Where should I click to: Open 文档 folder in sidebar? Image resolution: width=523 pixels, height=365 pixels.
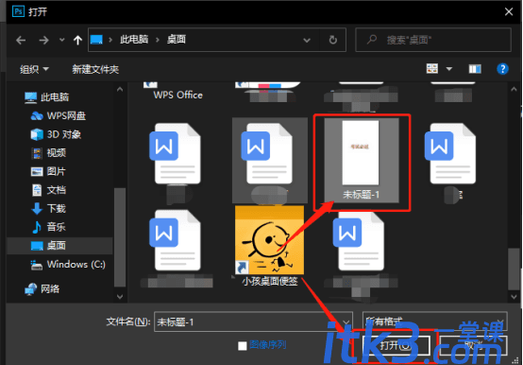(x=48, y=190)
